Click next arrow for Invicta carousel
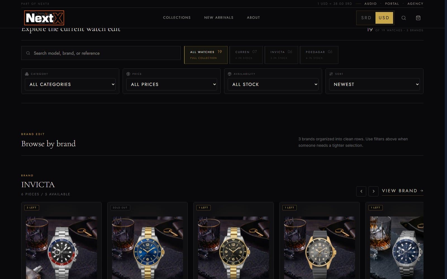 pyautogui.click(x=374, y=191)
